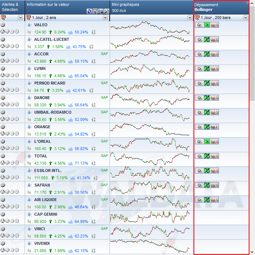The height and width of the screenshot is (255, 255).
Task: Click green crossing Bollinger icon for ACCOR
Action: (207, 54)
